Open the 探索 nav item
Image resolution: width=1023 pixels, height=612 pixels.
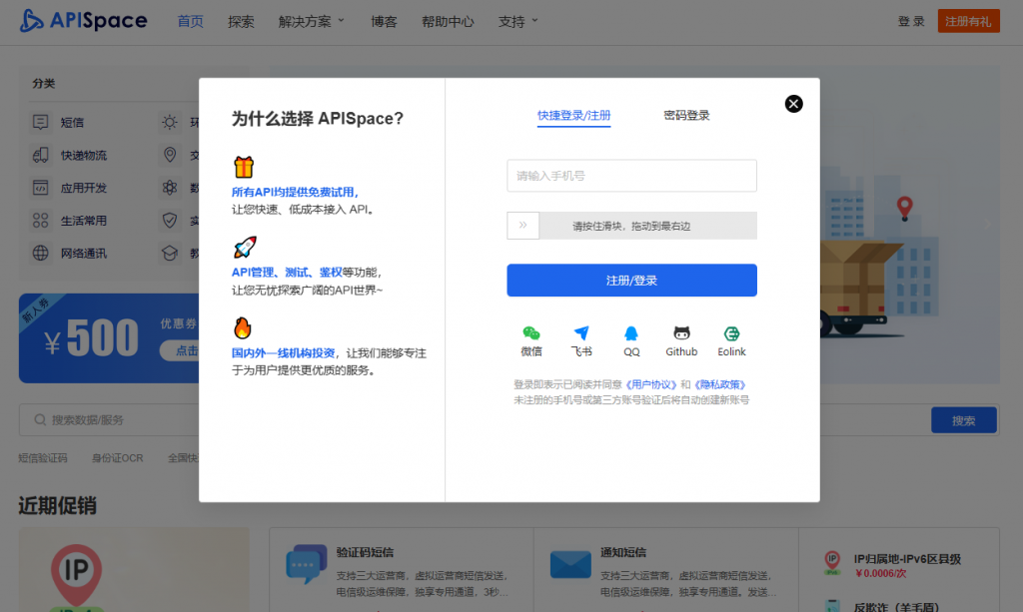(241, 22)
